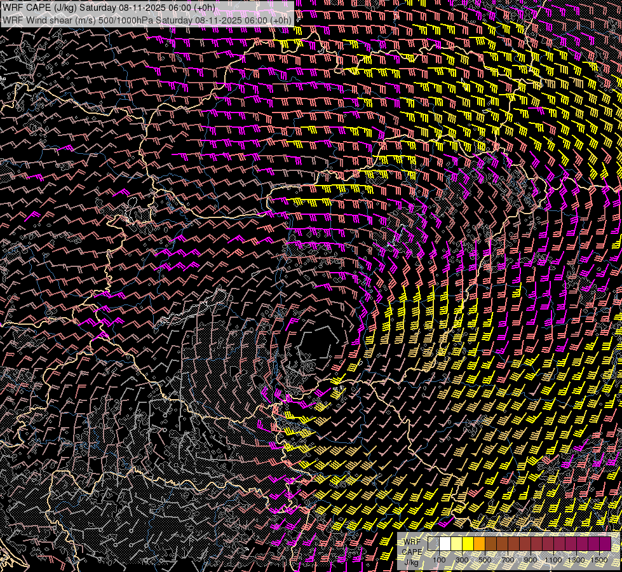Click the orange swatch in the CAPE legend
This screenshot has width=622, height=572.
pyautogui.click(x=479, y=544)
